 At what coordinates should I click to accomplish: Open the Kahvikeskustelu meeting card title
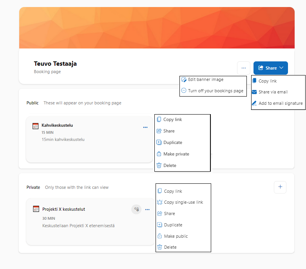click(57, 125)
